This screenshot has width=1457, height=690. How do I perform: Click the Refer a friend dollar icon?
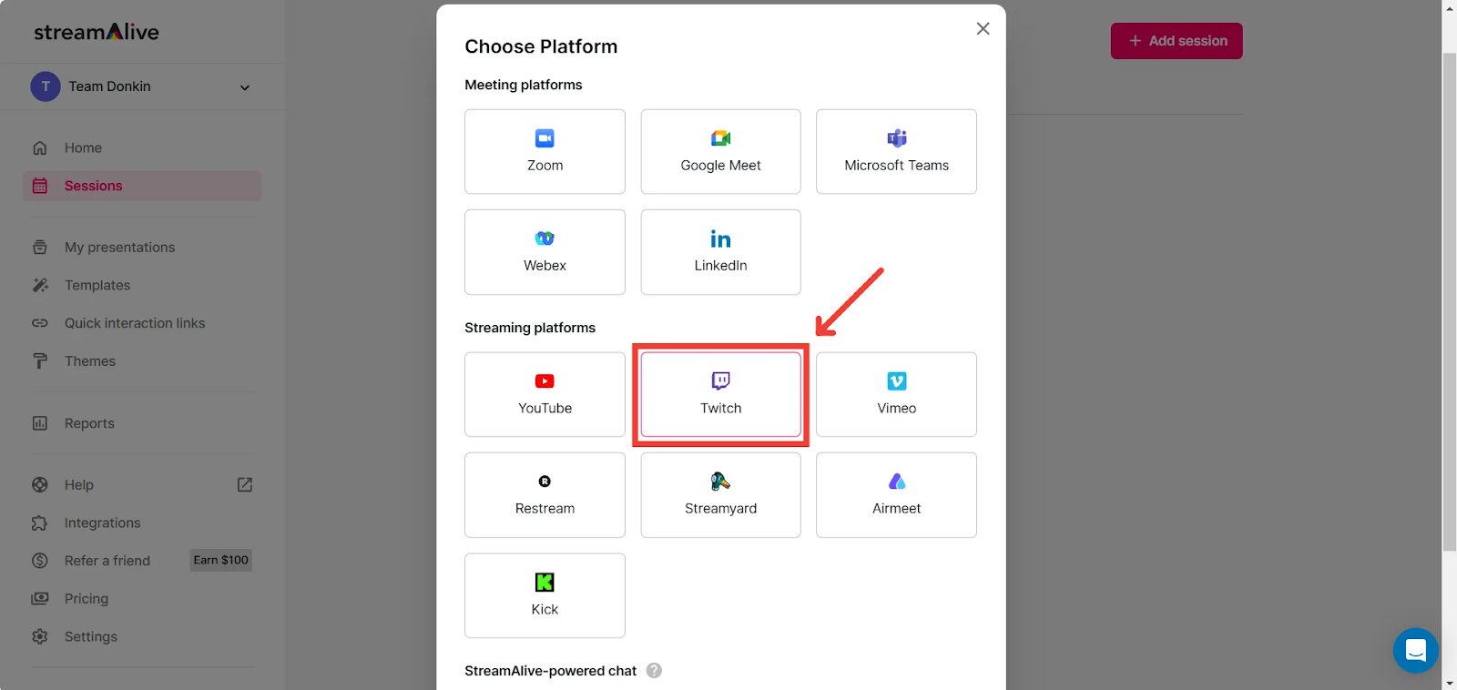pos(40,561)
